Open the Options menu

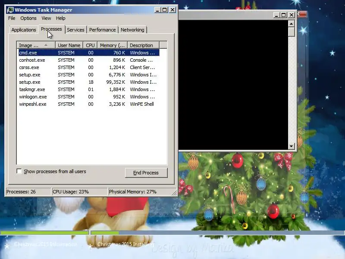pyautogui.click(x=28, y=18)
